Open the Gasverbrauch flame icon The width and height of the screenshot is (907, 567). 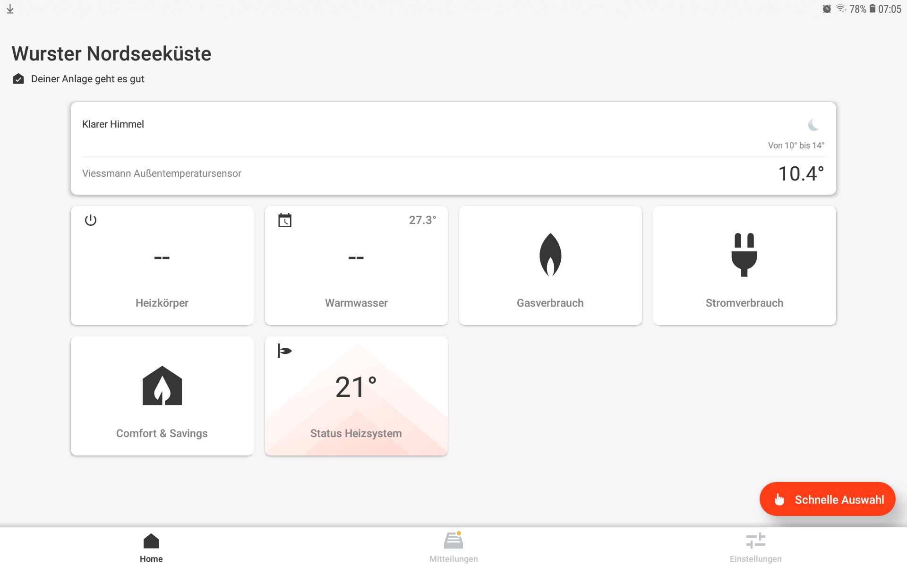click(x=550, y=255)
